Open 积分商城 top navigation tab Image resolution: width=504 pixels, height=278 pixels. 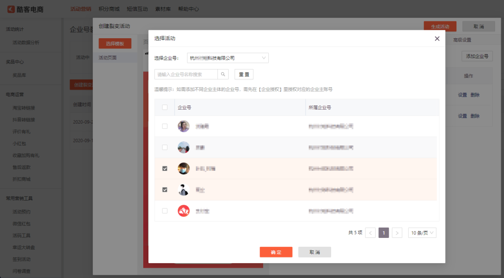click(109, 9)
